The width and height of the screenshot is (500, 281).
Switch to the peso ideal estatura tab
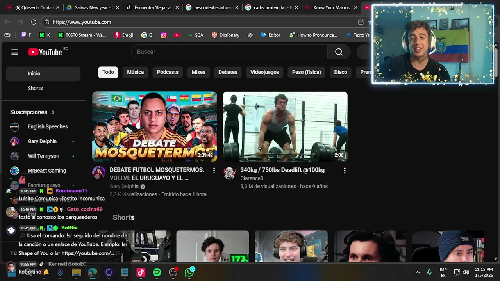[212, 7]
